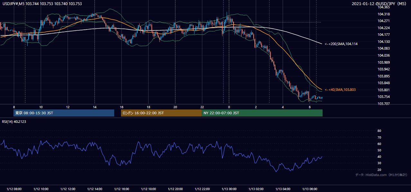Click price axis value 103.942

tap(384, 69)
